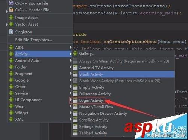The height and width of the screenshot is (140, 188).
Task: Click the Blank Activity template icon
Action: [x=75, y=74]
